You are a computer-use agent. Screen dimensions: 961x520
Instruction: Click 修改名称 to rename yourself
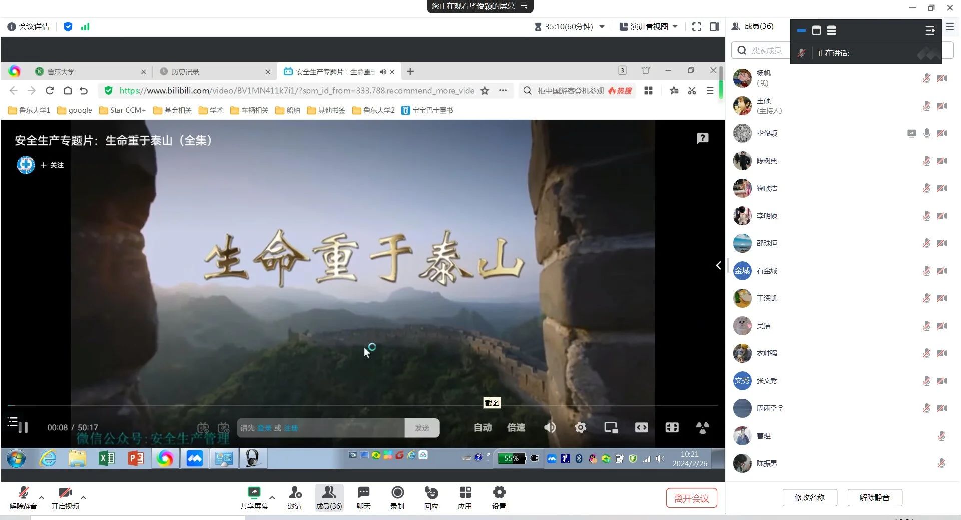pos(810,497)
